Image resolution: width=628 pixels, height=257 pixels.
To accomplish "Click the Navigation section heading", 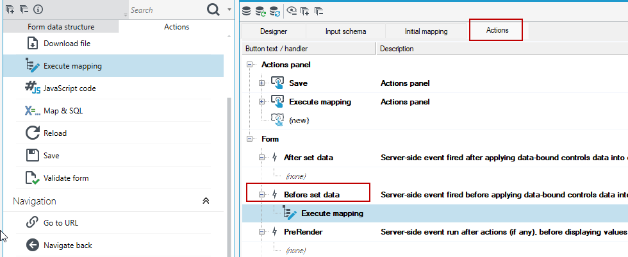I will [x=35, y=201].
